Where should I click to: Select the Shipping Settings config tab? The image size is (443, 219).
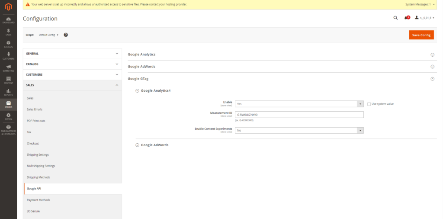coord(73,155)
